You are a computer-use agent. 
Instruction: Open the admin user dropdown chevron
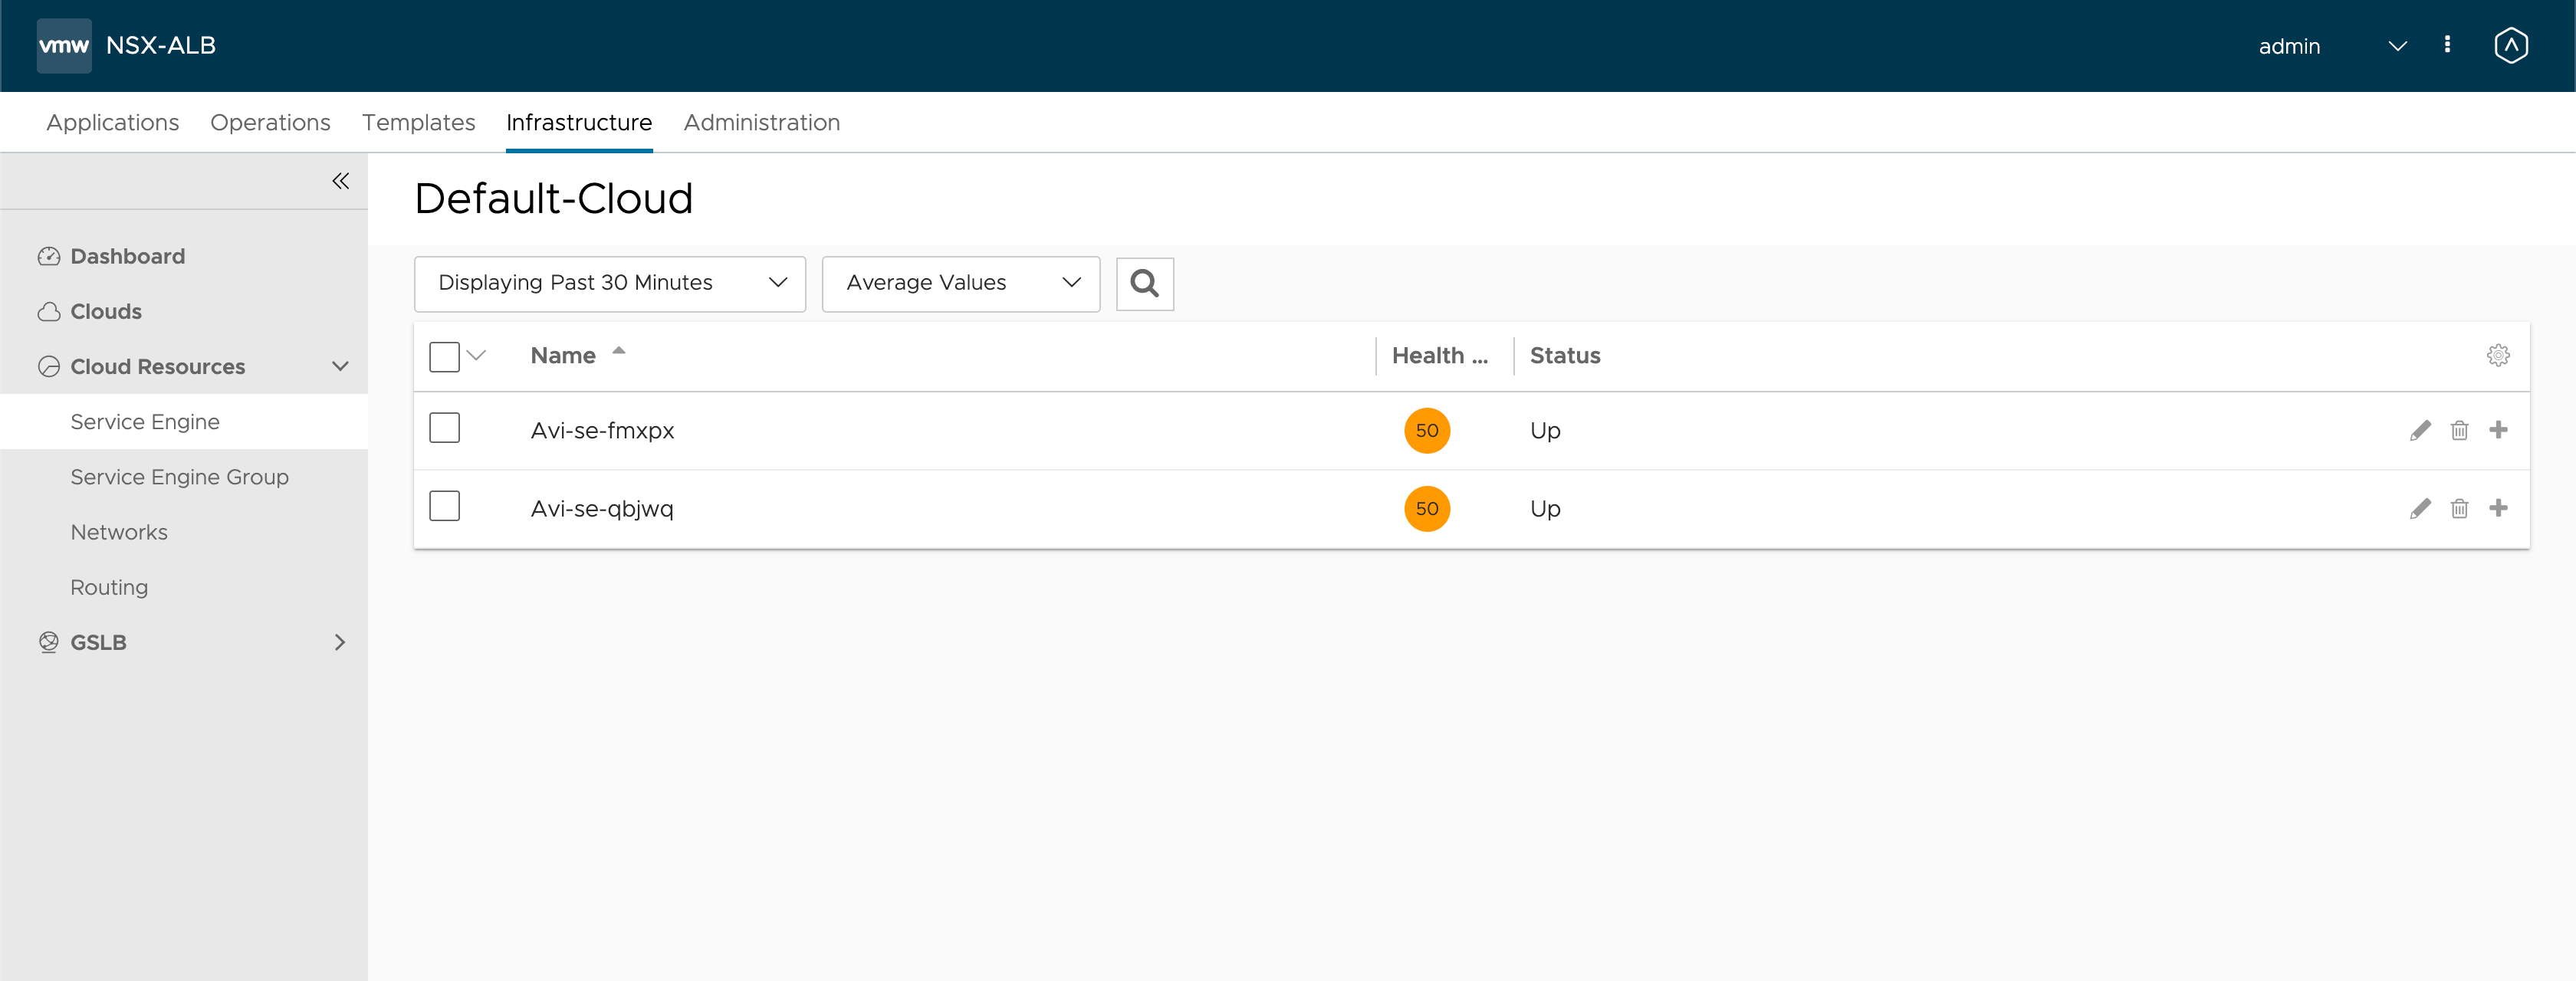2397,46
